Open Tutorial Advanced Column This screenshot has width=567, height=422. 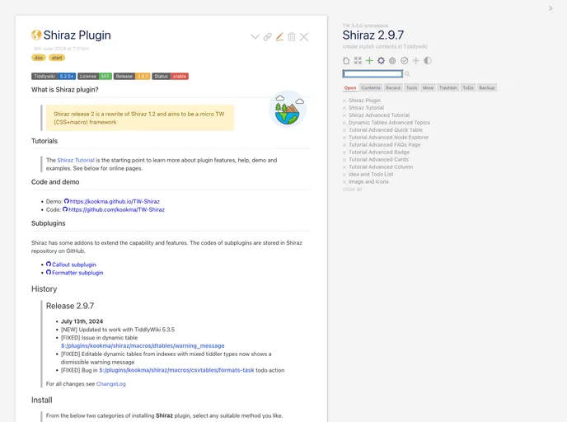pos(381,166)
